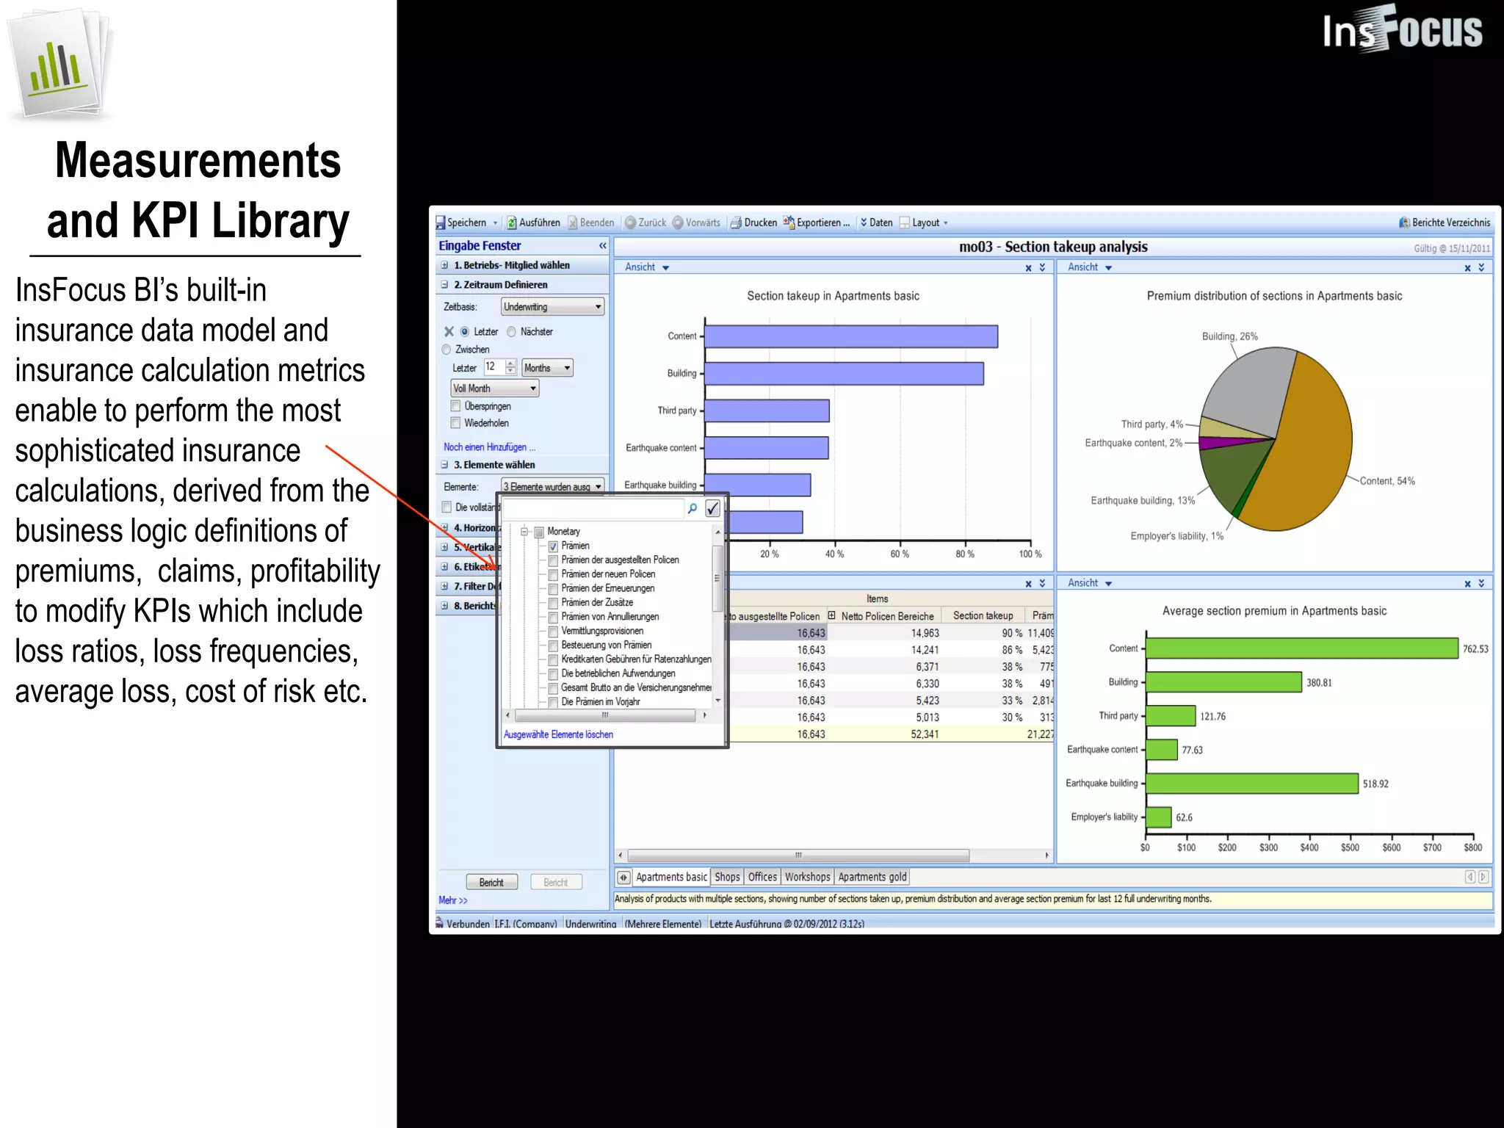Click the Verbunden connection status icon
This screenshot has width=1504, height=1128.
pos(439,922)
